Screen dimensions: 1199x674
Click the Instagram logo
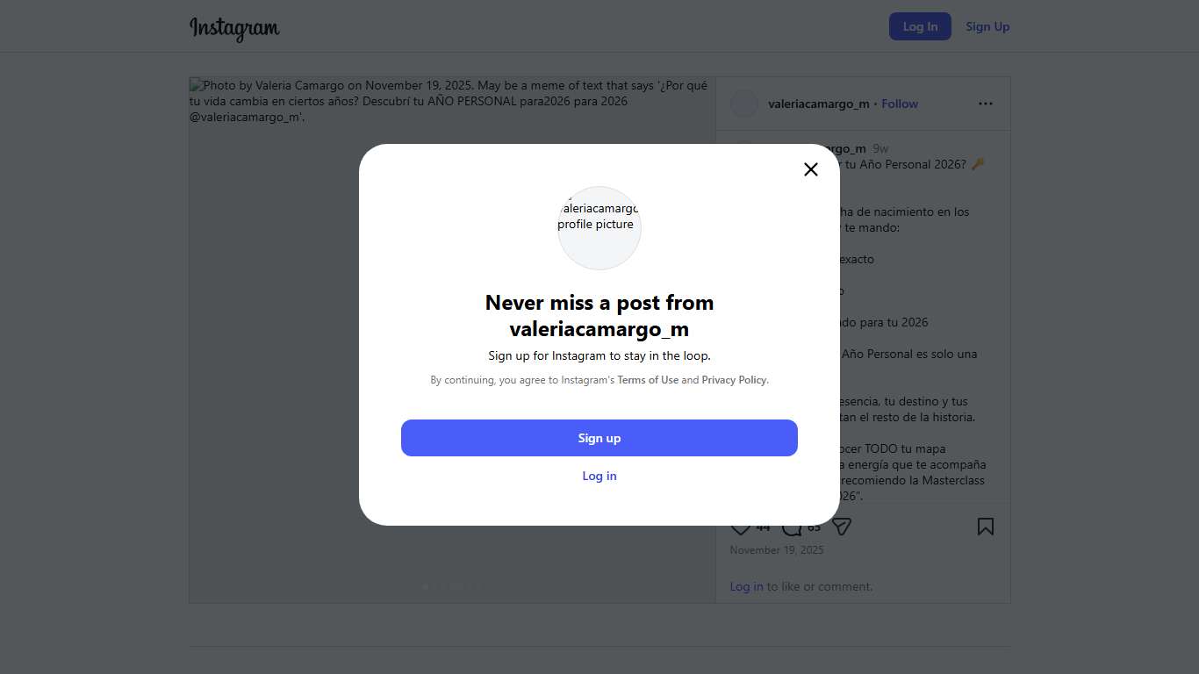tap(234, 27)
